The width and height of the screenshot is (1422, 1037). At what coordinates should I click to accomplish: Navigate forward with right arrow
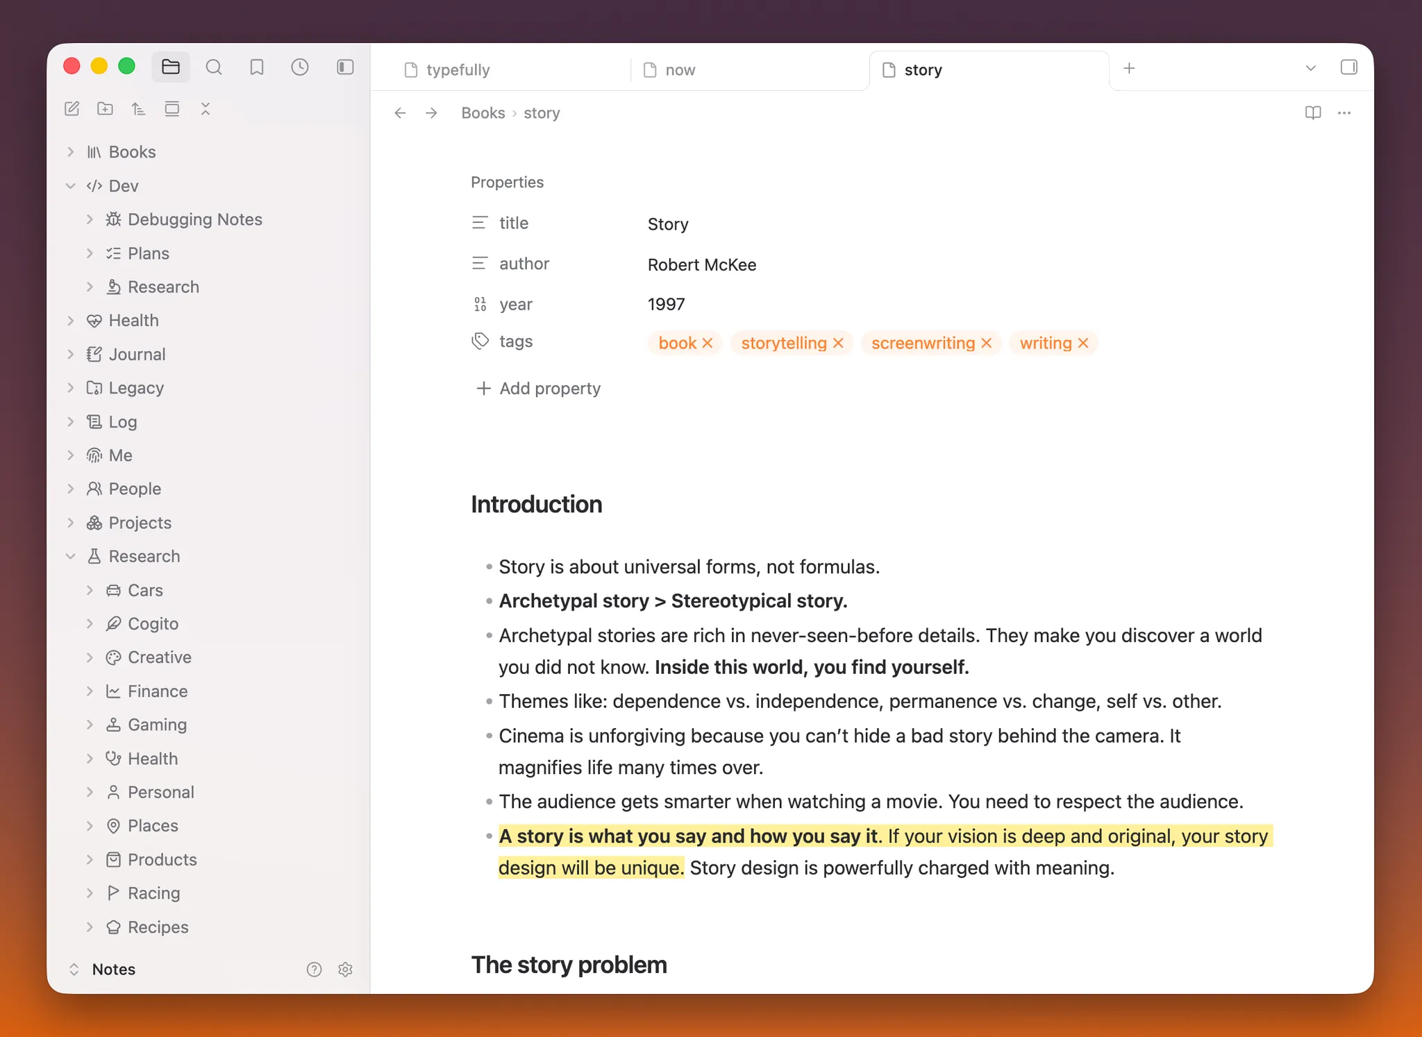pyautogui.click(x=431, y=113)
